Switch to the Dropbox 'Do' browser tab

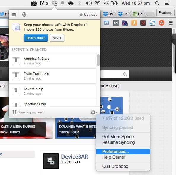tap(108, 14)
